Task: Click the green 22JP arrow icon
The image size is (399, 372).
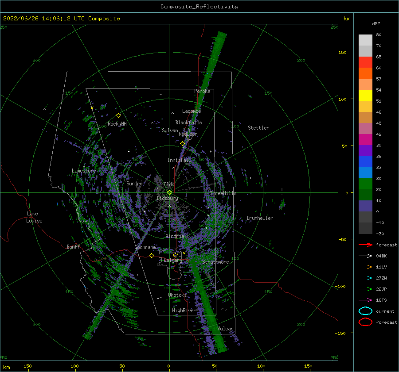Action: 365,289
